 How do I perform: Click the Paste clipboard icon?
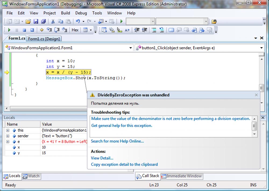(68, 22)
